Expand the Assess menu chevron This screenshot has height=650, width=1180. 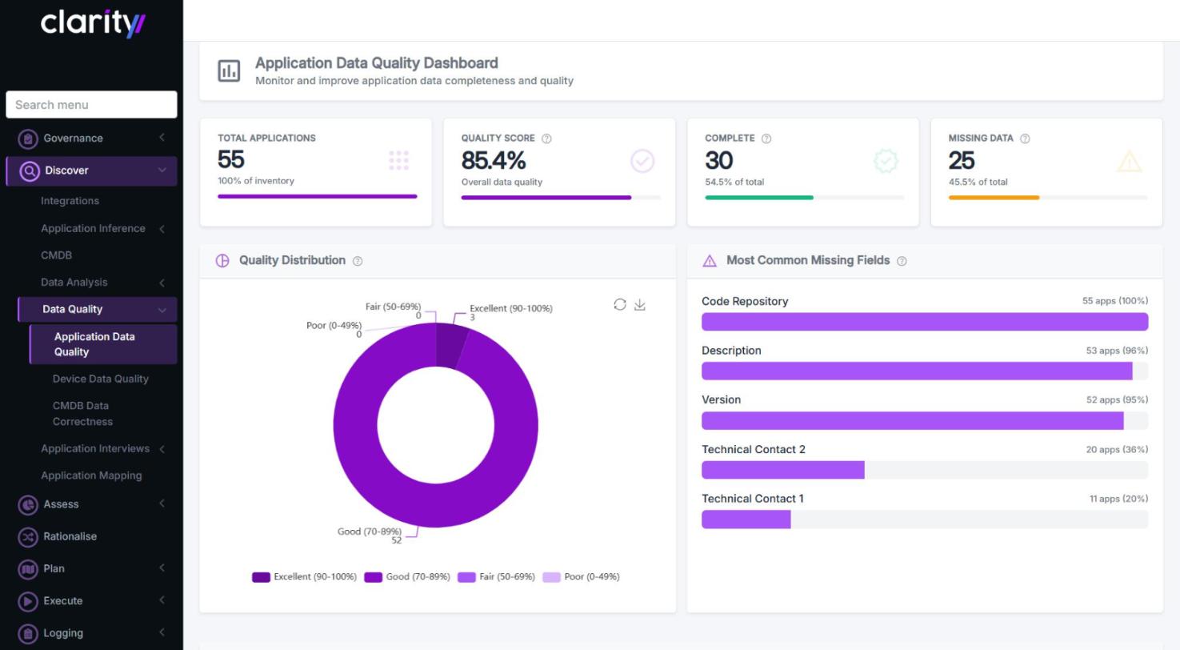[x=162, y=504]
